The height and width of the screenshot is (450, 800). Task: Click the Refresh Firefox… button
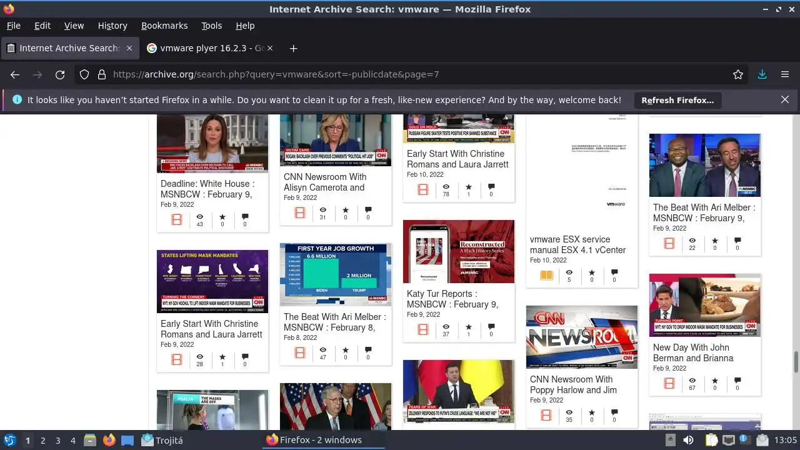[677, 100]
